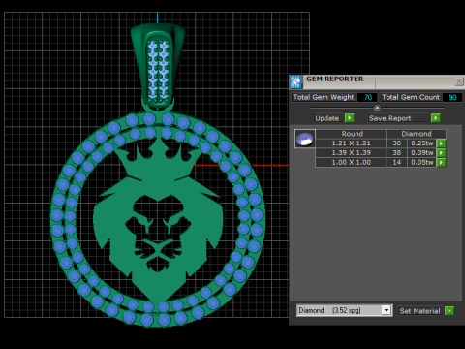This screenshot has height=349, width=465.
Task: Click the panel collapse slider handle
Action: (377, 108)
